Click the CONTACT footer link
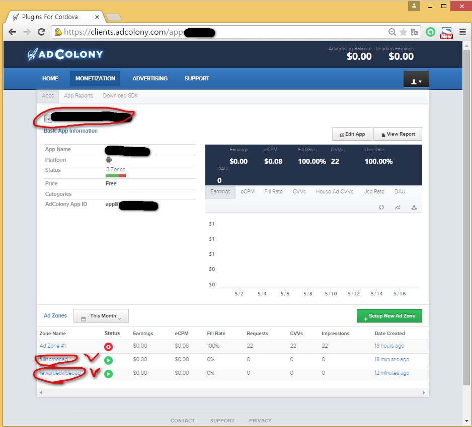This screenshot has height=427, width=472. (183, 420)
